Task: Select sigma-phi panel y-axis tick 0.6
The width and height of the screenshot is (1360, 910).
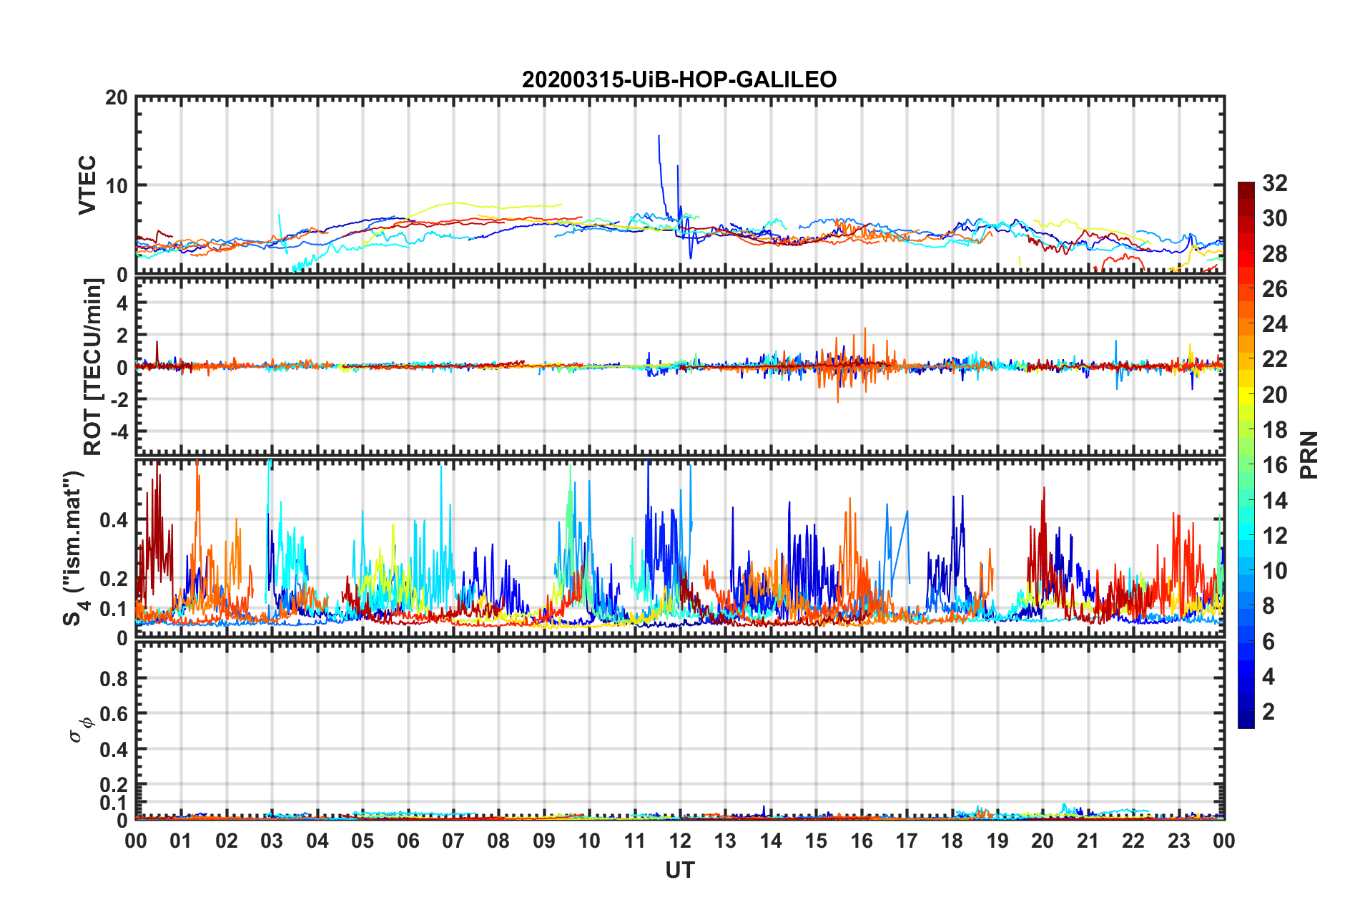Action: coord(114,714)
